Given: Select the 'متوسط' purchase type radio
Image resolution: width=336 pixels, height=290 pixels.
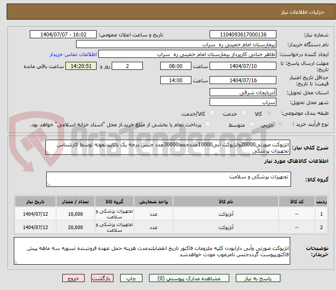Looking at the screenshot, I should coord(251,124).
